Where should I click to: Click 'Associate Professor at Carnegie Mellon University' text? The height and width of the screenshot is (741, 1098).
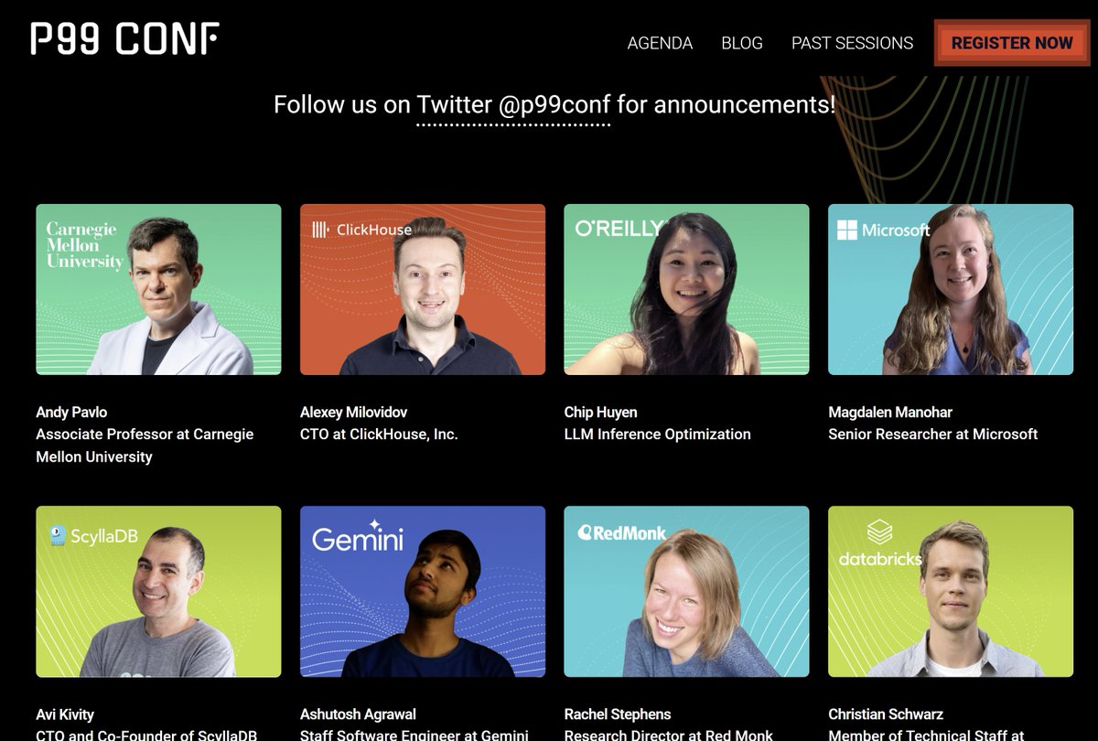pyautogui.click(x=145, y=446)
